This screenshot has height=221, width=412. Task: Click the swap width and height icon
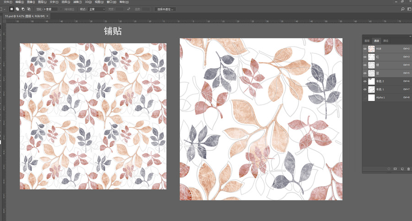pos(129,9)
